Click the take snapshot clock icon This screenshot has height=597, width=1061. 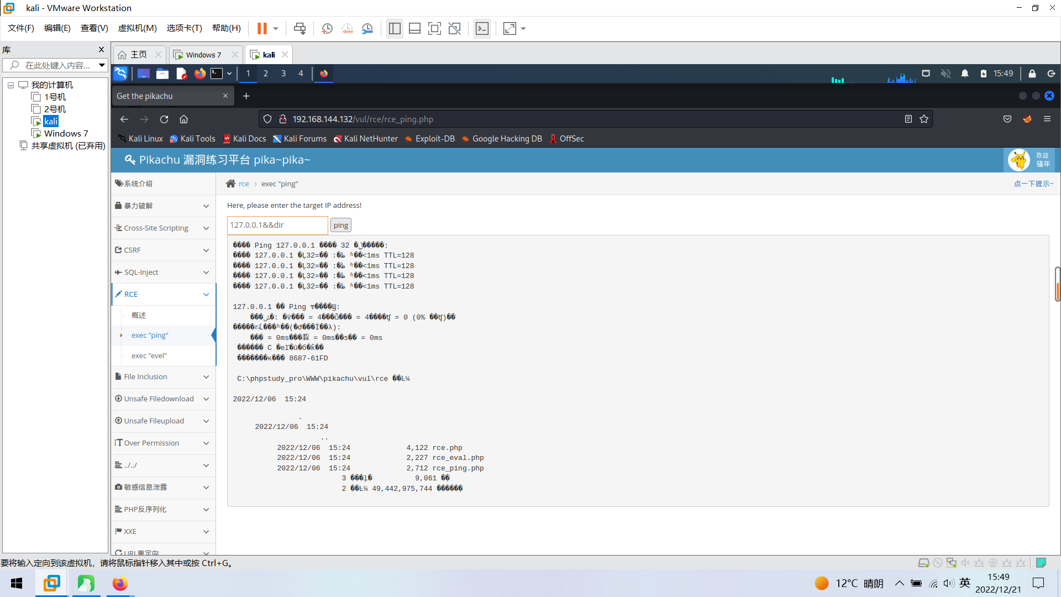327,28
